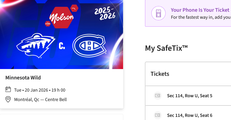This screenshot has height=120, width=231.
Task: Click the ticket icon for Seat 6
Action: [x=158, y=115]
